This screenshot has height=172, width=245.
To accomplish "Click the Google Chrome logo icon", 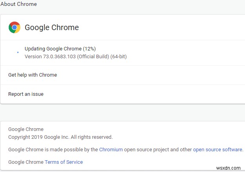I will (15, 27).
